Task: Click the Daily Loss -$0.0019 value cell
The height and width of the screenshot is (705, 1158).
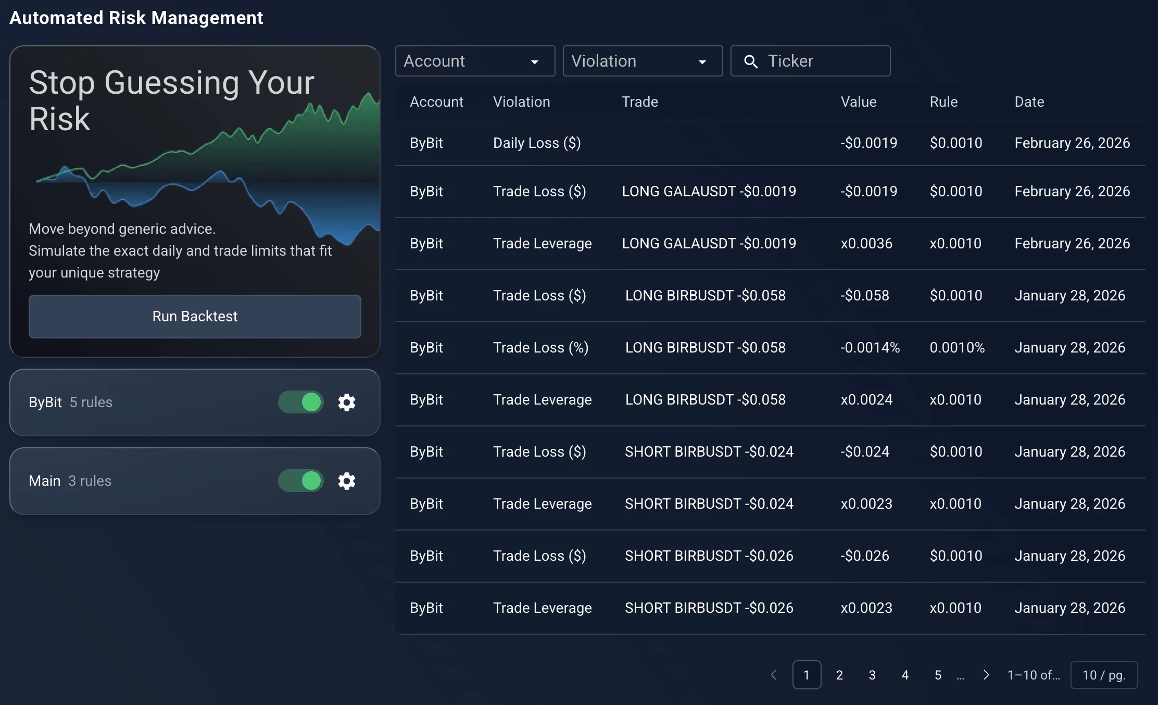Action: [869, 143]
